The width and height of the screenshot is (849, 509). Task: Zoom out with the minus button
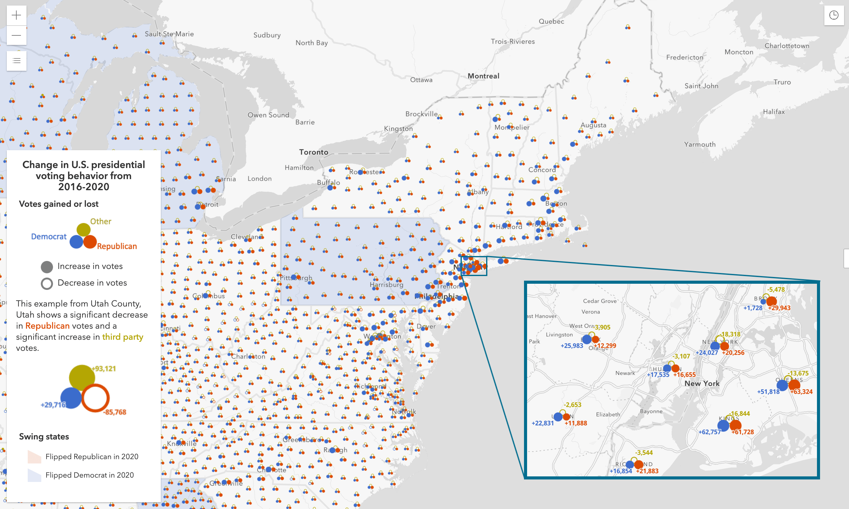(x=16, y=35)
